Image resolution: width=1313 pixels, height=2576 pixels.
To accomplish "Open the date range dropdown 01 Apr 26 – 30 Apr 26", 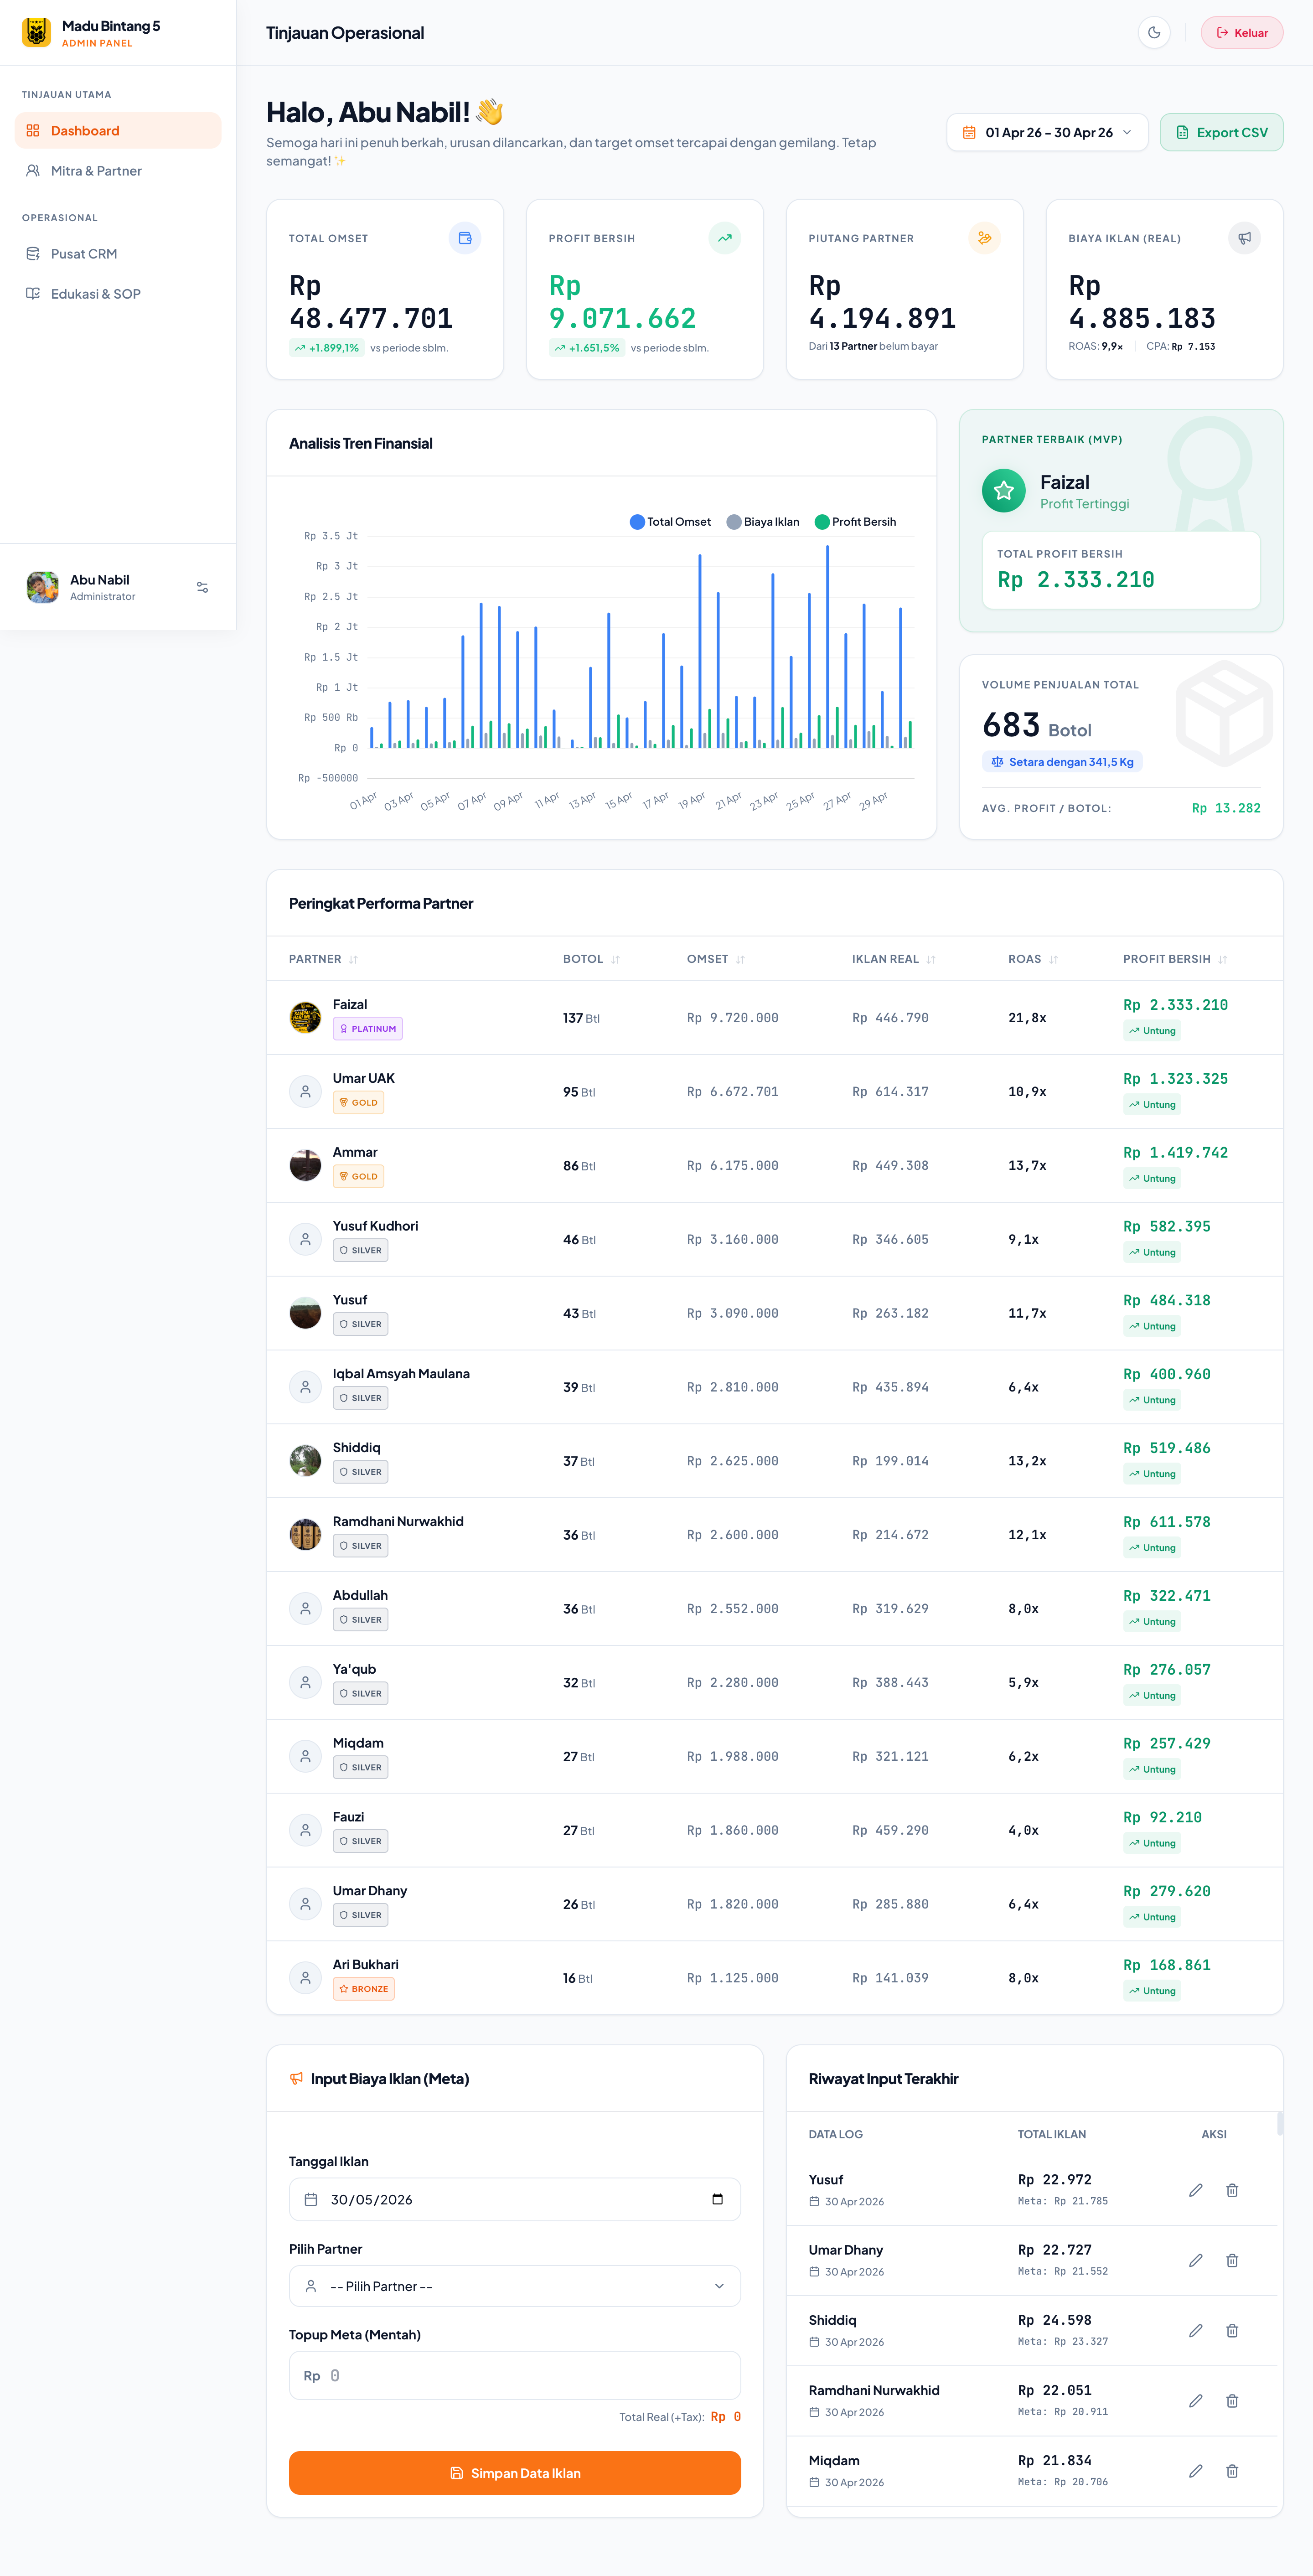I will pos(1047,132).
